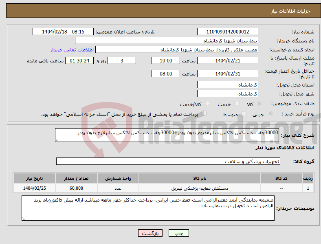Image resolution: width=321 pixels, height=244 pixels.
Task: Click the quantity cell 60,000
Action: (76, 188)
